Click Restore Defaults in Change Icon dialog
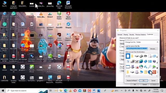The image size is (166, 93). pos(132,81)
